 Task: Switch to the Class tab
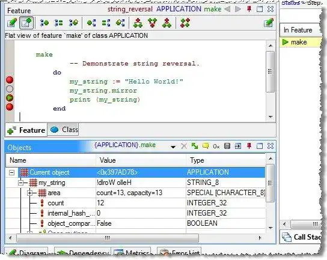click(63, 130)
